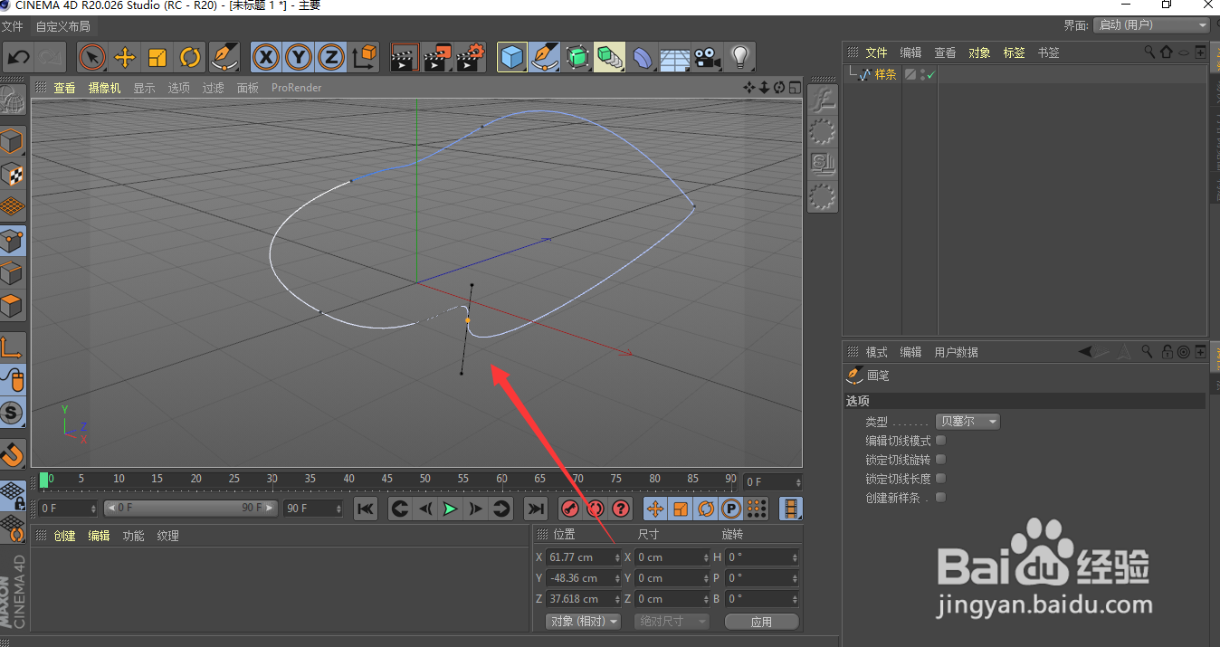Open the 界面 layout dropdown

1151,25
